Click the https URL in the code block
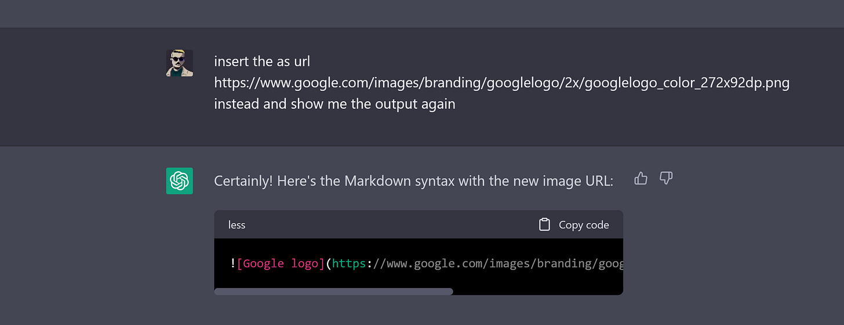Screen dimensions: 844x325 pos(478,264)
